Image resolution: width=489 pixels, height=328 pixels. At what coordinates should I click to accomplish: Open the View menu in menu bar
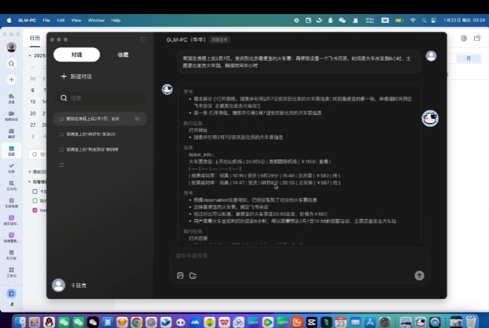76,20
